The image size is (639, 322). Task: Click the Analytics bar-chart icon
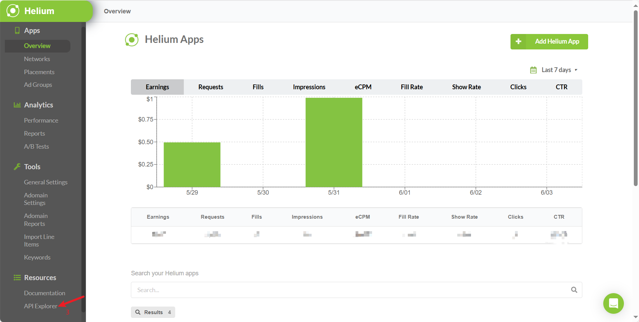click(x=17, y=105)
